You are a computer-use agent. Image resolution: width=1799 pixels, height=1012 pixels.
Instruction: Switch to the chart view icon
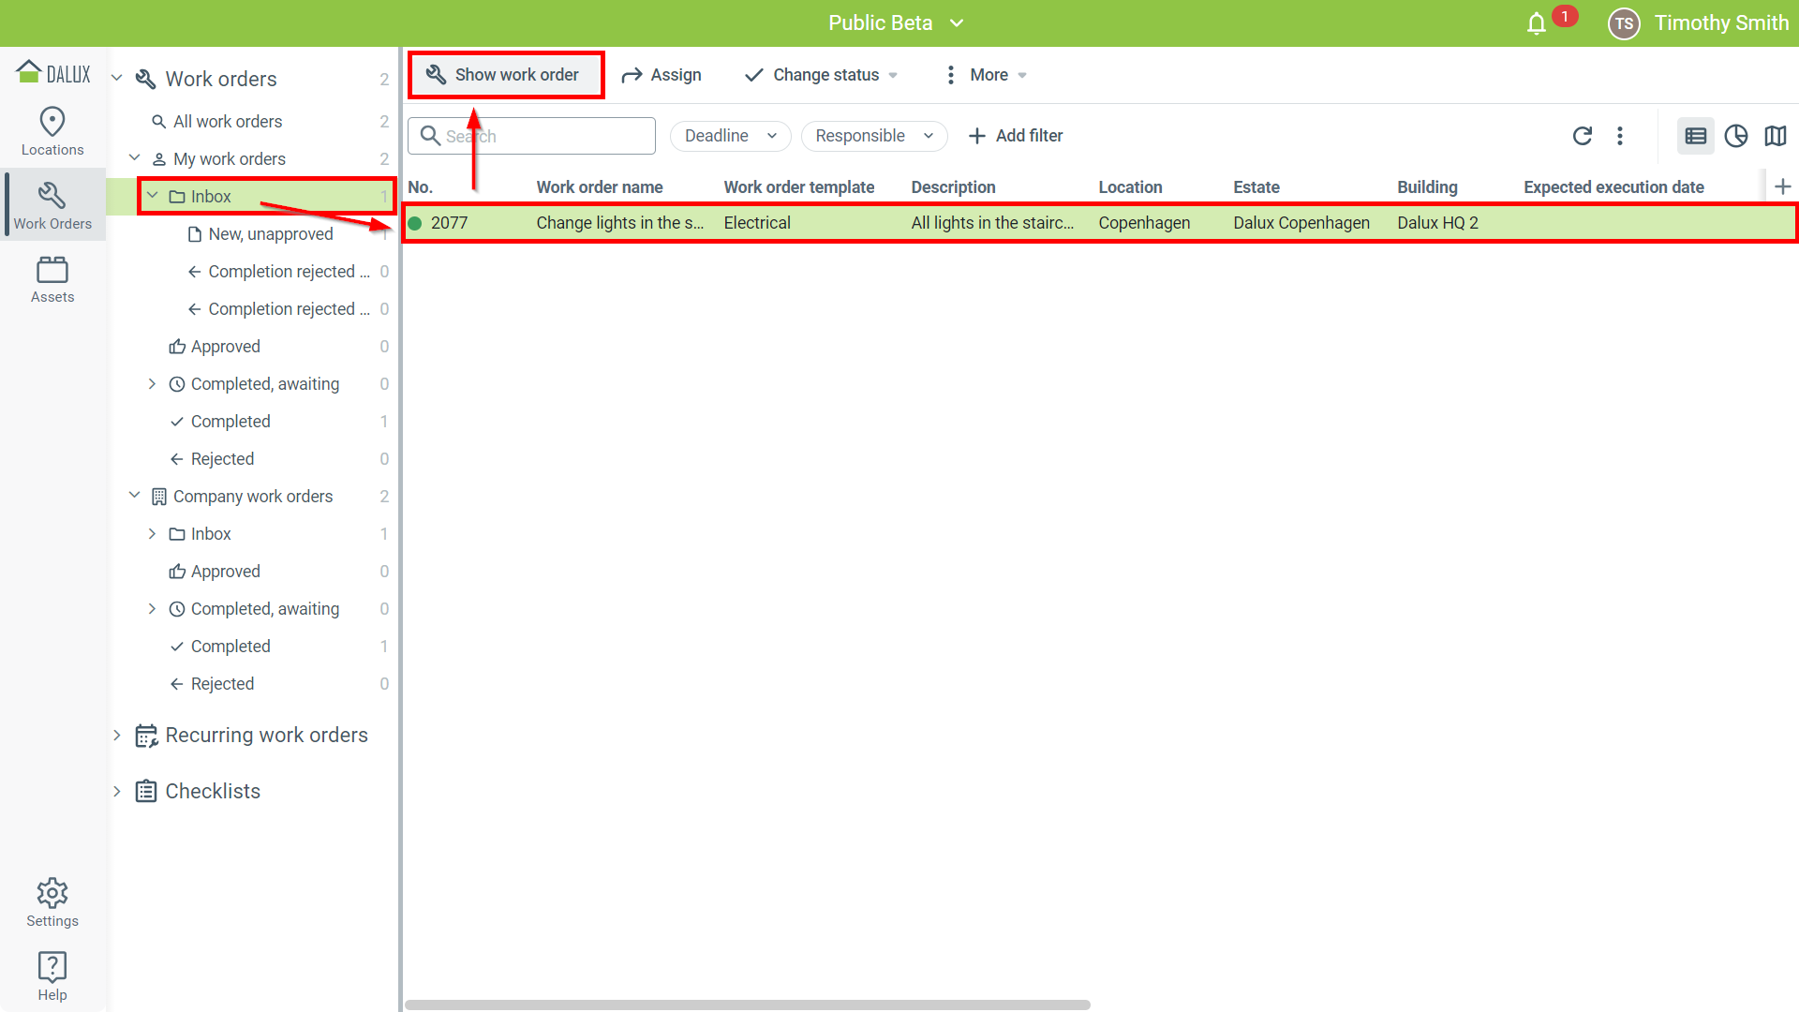point(1736,136)
